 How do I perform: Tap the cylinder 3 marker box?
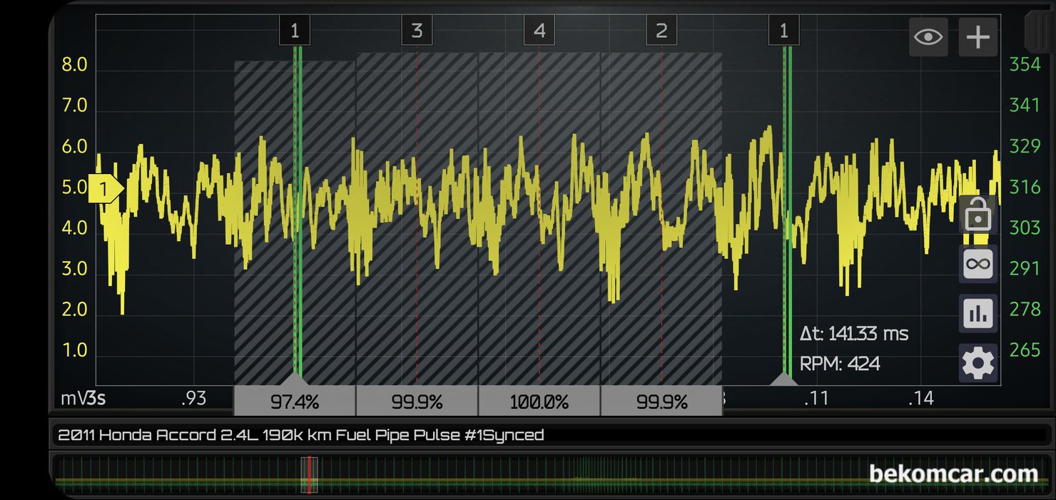pos(417,31)
